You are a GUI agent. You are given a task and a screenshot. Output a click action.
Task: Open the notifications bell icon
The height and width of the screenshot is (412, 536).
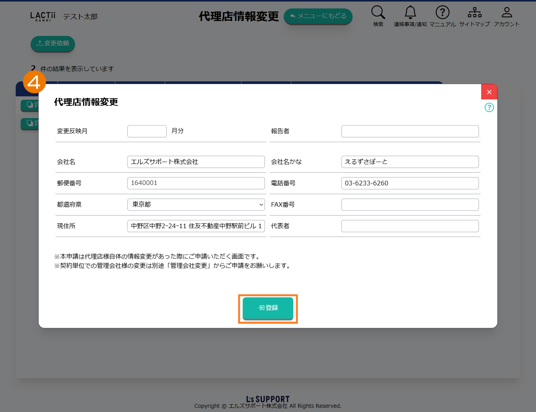click(410, 13)
